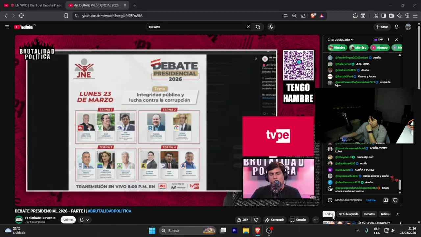Show hidden system tray icons chevron
Image resolution: width=421 pixels, height=237 pixels.
pos(358,231)
